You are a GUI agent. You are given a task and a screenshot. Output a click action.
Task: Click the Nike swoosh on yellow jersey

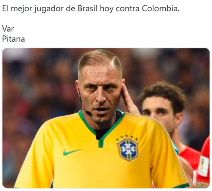point(72,152)
